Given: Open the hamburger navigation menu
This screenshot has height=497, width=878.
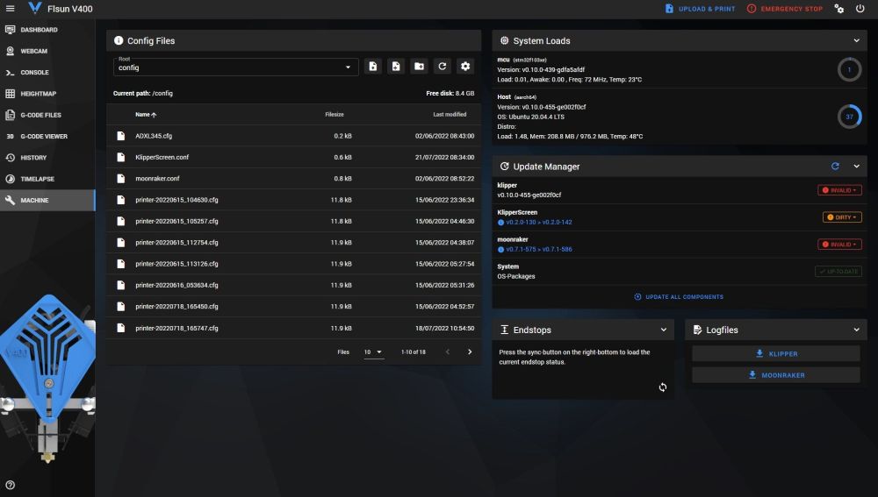Looking at the screenshot, I should pos(10,9).
